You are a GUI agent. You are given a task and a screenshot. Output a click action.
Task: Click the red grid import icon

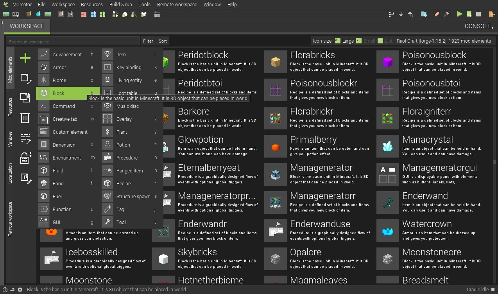pyautogui.click(x=84, y=14)
